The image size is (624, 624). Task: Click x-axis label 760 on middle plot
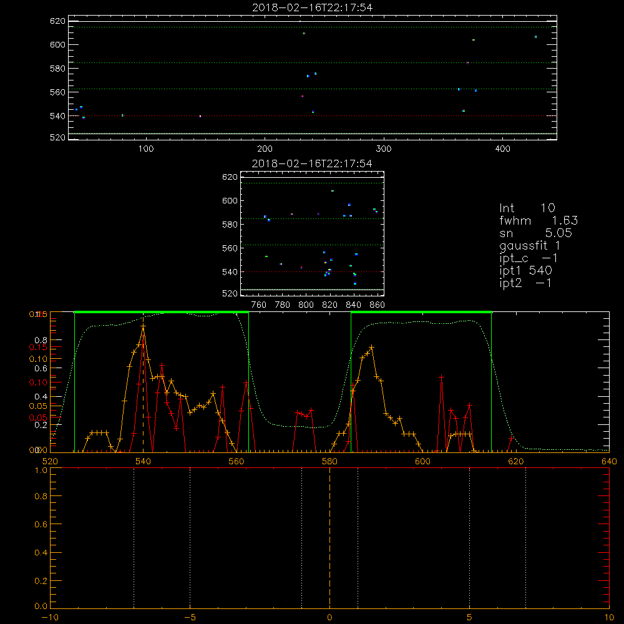pyautogui.click(x=259, y=305)
